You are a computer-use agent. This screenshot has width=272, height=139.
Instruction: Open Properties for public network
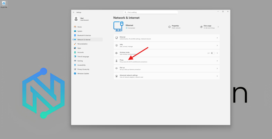click(175, 27)
